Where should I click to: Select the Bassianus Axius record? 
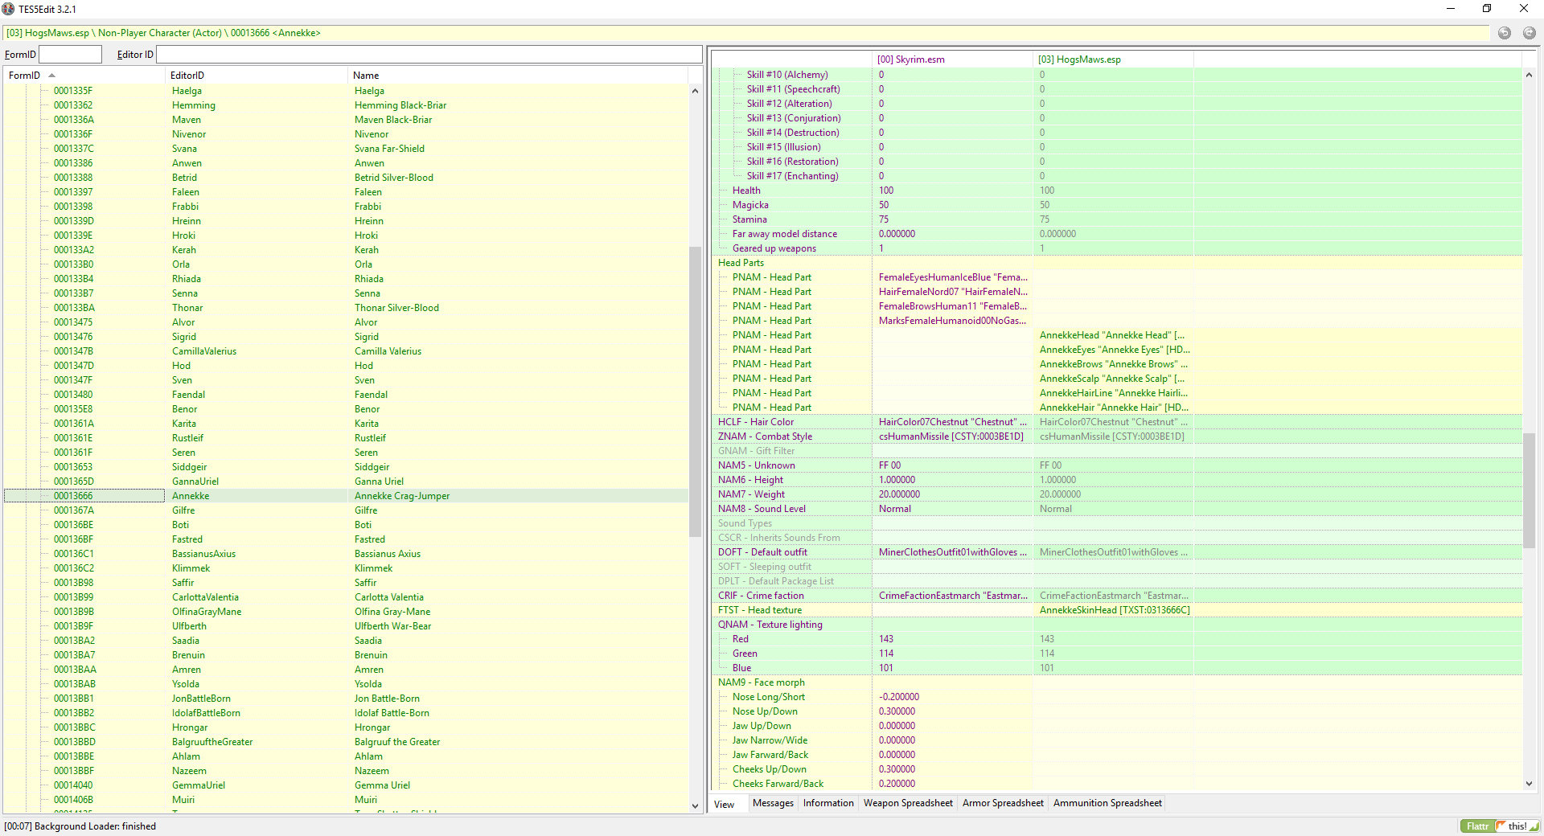(346, 554)
